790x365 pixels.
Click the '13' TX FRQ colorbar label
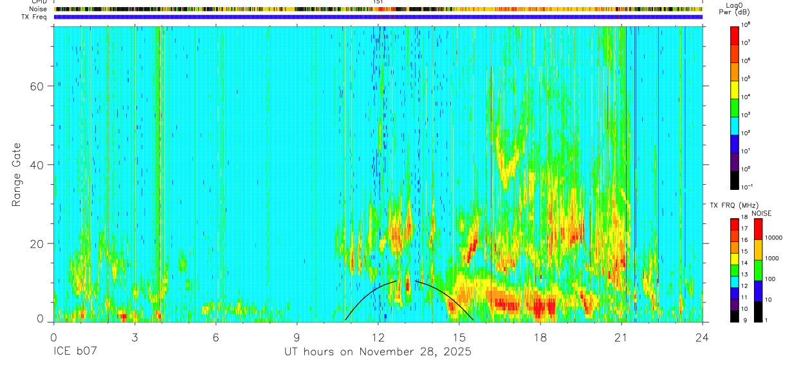click(746, 275)
